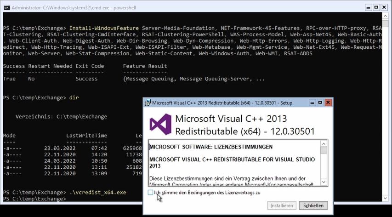Click the up arrow of the console window scrollbar
This screenshot has height=217, width=392.
[x=385, y=15]
